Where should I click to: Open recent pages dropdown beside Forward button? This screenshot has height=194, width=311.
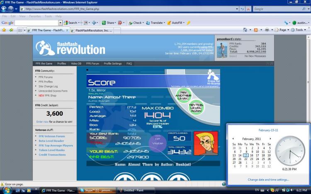click(x=16, y=9)
